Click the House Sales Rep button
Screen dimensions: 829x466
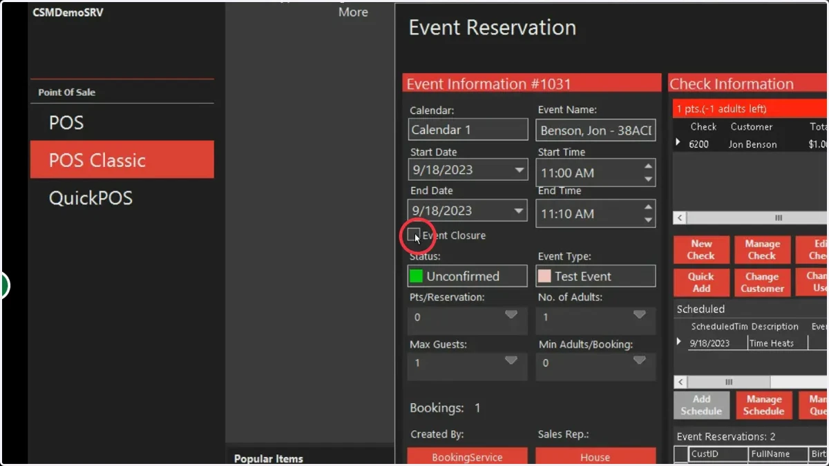point(595,456)
